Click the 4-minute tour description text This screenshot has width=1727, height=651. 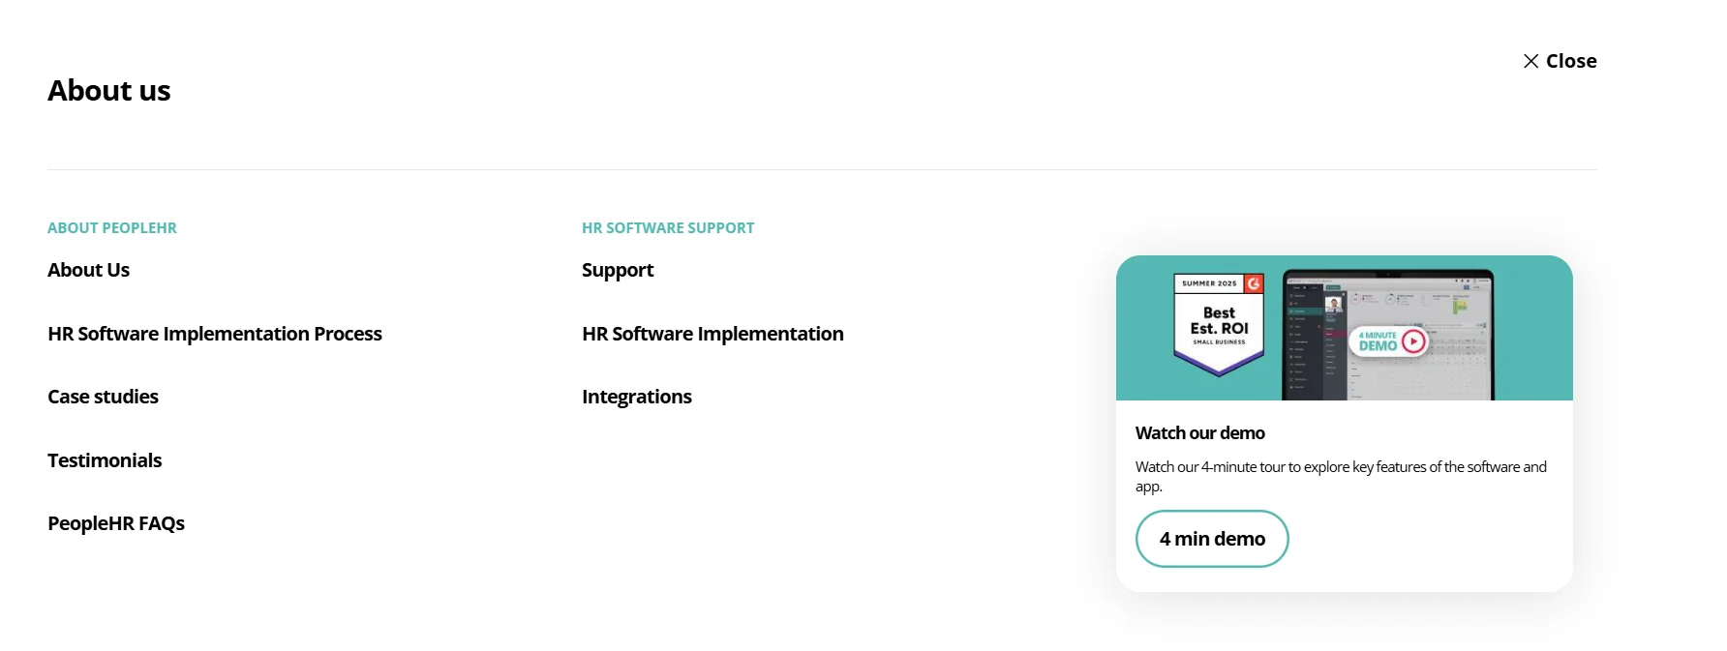(1341, 476)
